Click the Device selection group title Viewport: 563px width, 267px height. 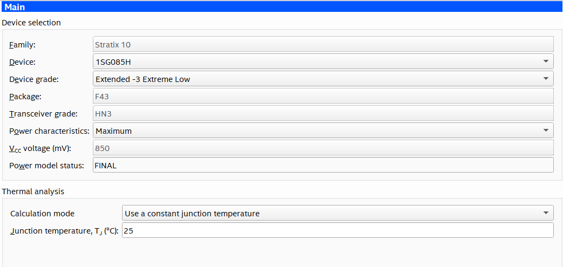pyautogui.click(x=31, y=23)
